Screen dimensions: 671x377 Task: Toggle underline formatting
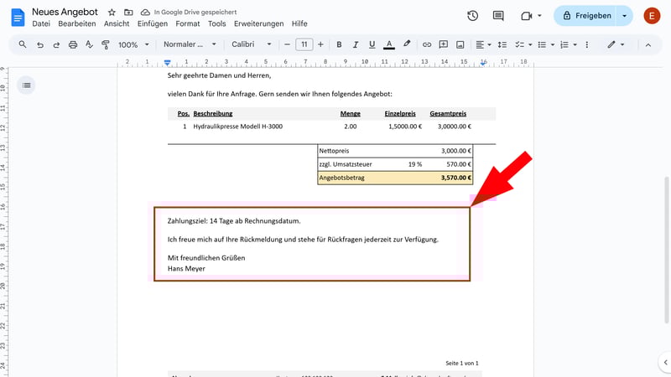coord(372,44)
